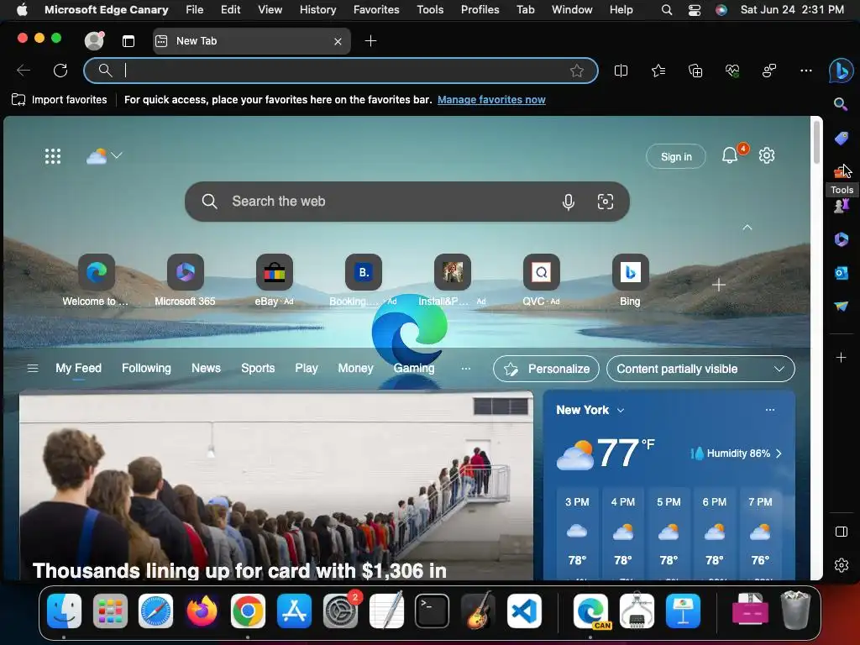Open the app launcher grid
Screen dimensions: 860x645
(x=53, y=156)
